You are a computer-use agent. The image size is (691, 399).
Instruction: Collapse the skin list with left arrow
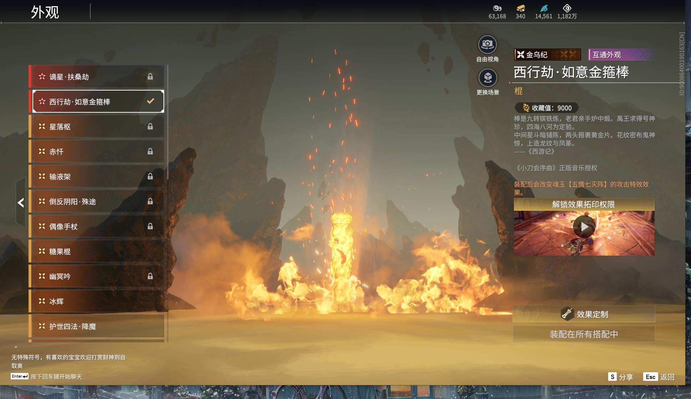(21, 203)
